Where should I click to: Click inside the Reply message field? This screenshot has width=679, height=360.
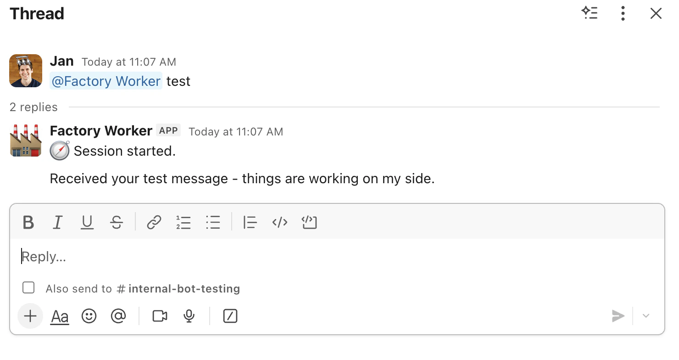click(184, 256)
